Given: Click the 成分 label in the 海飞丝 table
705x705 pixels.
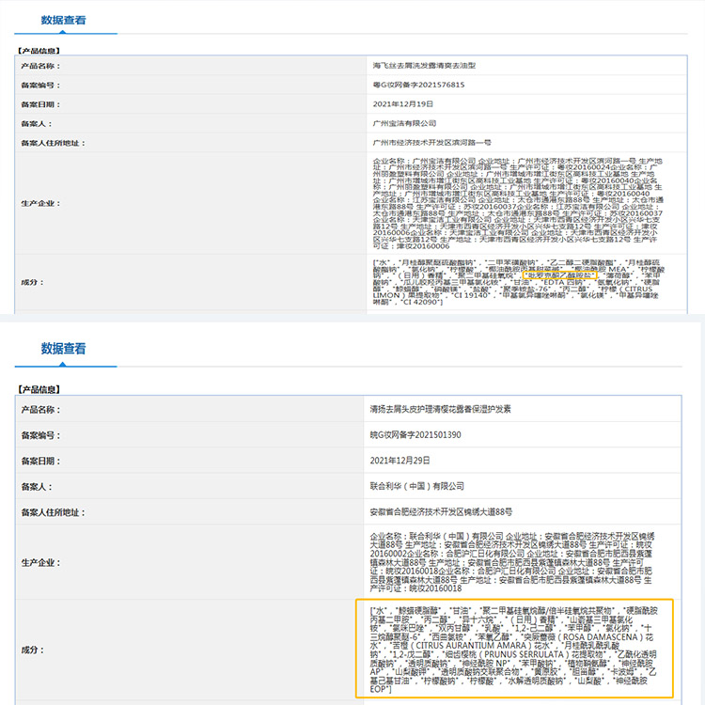Looking at the screenshot, I should click(32, 282).
